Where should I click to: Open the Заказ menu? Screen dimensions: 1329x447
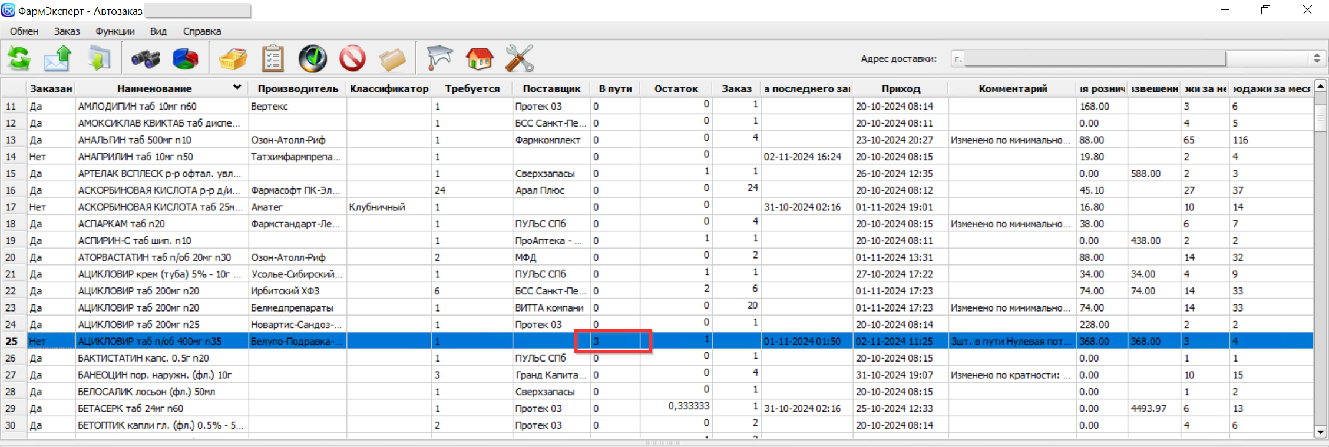[67, 31]
